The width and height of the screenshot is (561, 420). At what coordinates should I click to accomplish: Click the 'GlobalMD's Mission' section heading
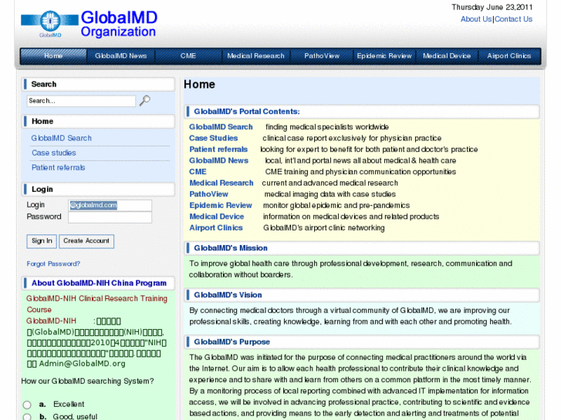231,248
